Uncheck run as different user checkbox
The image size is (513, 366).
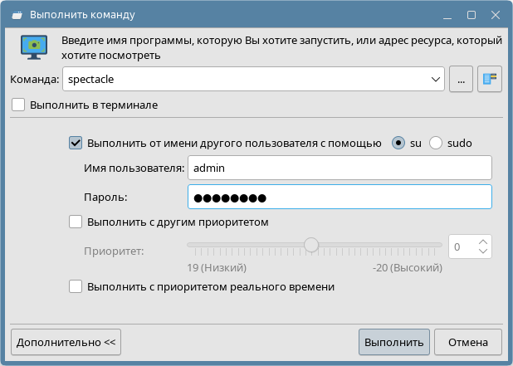[x=76, y=143]
